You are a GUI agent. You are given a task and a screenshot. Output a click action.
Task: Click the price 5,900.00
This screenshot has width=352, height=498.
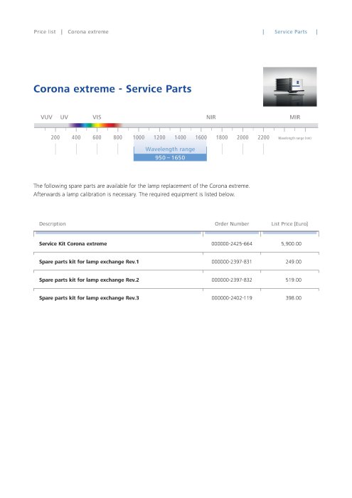292,243
